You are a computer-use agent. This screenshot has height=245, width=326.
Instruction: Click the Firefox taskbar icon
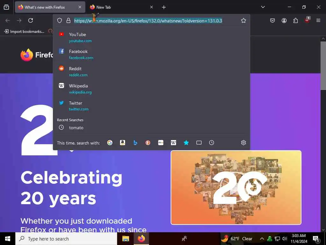coord(141,239)
